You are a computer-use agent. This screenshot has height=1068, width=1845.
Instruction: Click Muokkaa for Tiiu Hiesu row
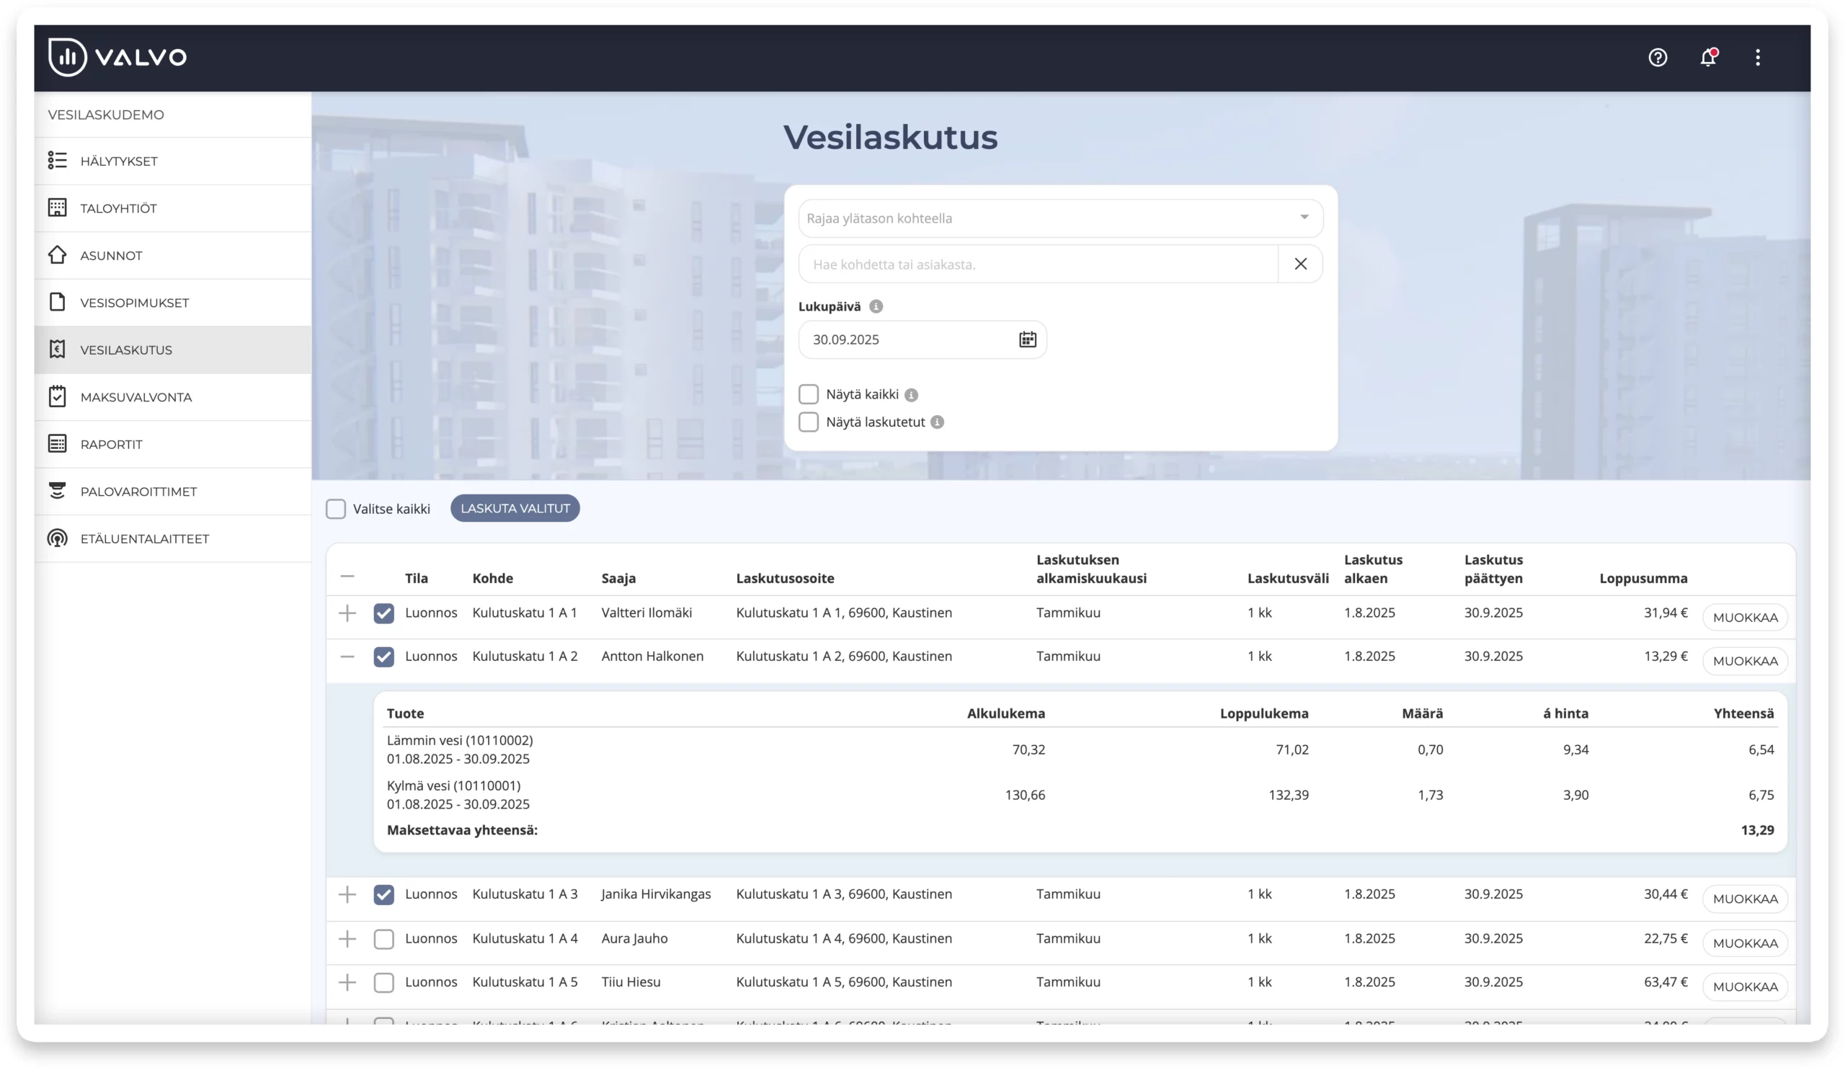1745,986
